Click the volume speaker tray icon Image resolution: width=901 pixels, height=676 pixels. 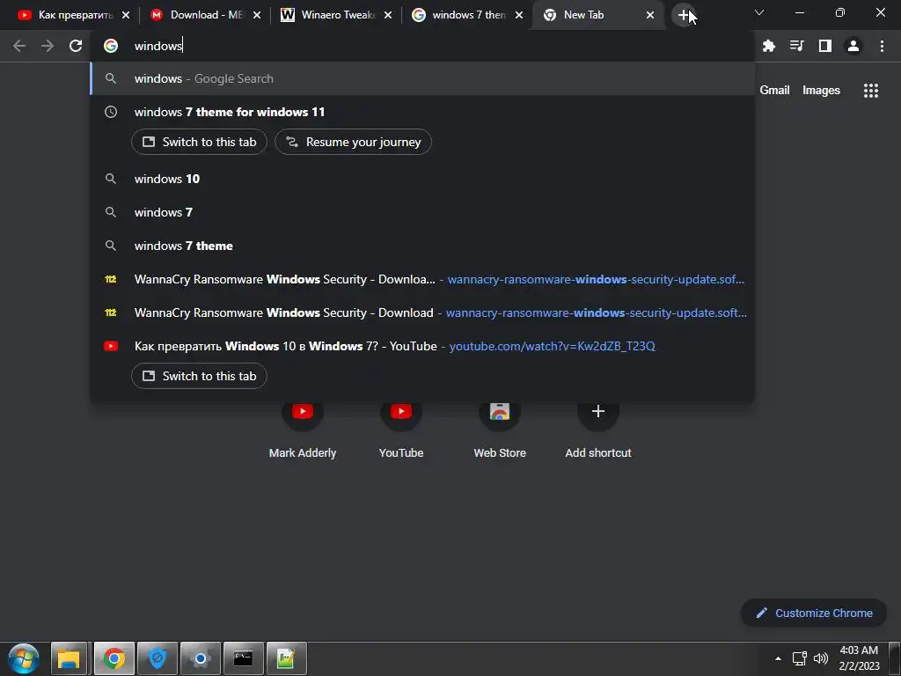click(x=821, y=658)
